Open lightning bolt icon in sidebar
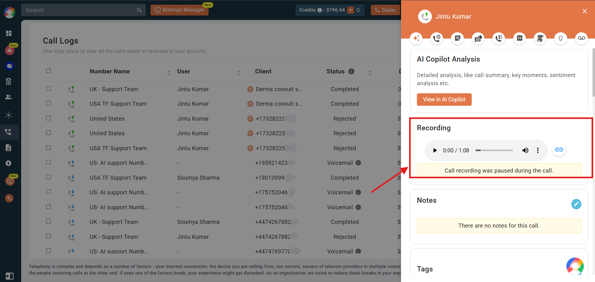This screenshot has width=595, height=282. (8, 163)
